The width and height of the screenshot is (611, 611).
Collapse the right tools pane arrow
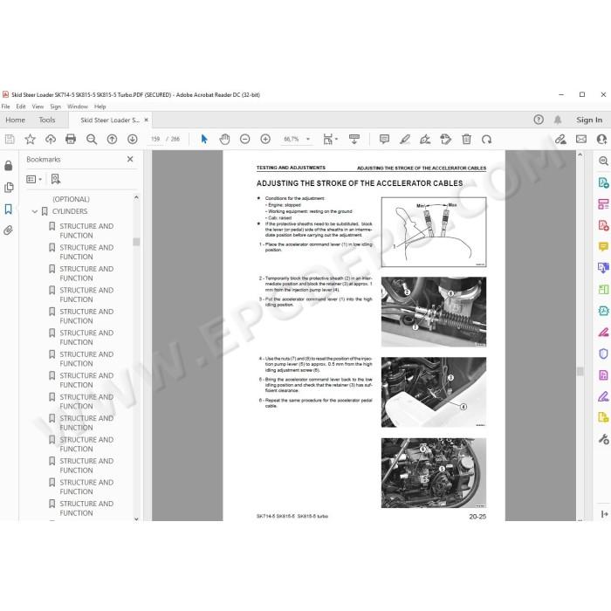[x=604, y=514]
